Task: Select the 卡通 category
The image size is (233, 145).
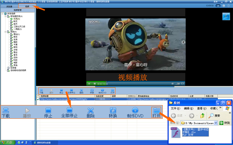Action: coord(15,45)
